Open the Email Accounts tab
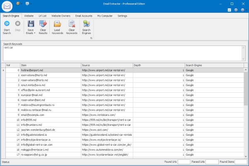 pyautogui.click(x=84, y=16)
